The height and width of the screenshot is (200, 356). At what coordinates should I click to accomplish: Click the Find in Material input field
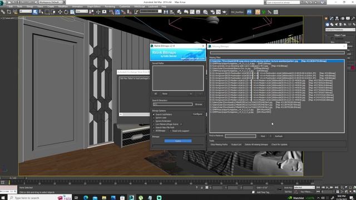240,136
